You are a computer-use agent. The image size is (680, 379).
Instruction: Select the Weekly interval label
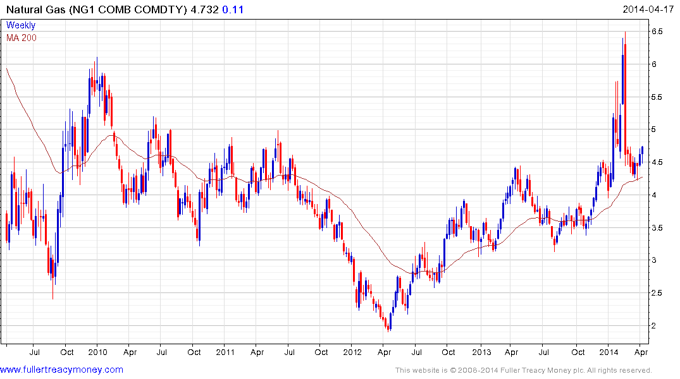point(20,25)
